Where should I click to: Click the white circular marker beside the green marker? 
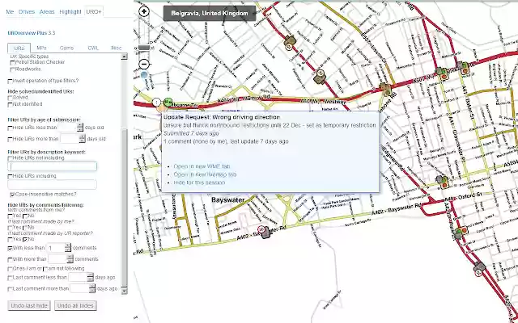pos(157,103)
